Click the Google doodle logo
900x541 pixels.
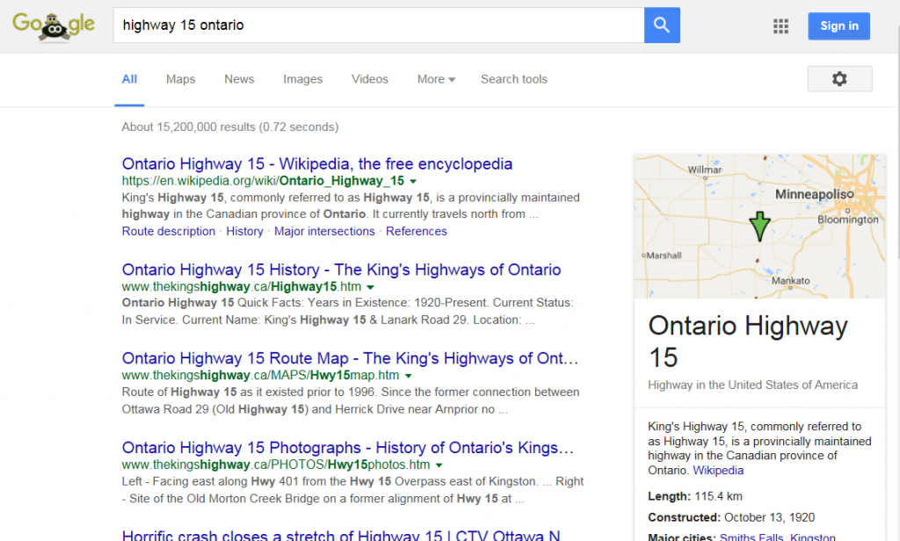(x=54, y=25)
